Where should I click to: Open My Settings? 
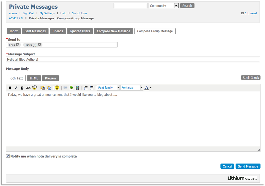click(47, 13)
